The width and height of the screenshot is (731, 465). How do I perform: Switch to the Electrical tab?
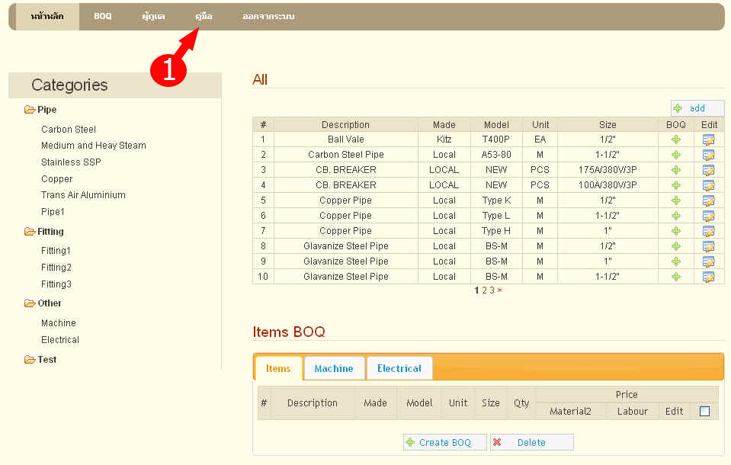pyautogui.click(x=399, y=368)
